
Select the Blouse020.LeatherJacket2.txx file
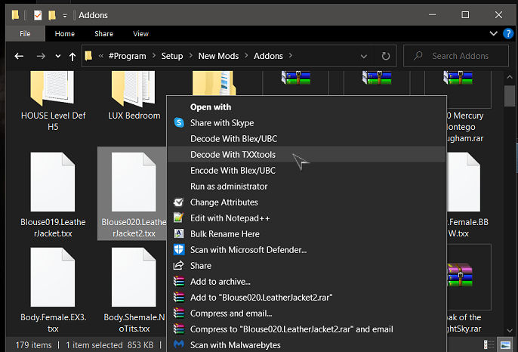pos(132,193)
